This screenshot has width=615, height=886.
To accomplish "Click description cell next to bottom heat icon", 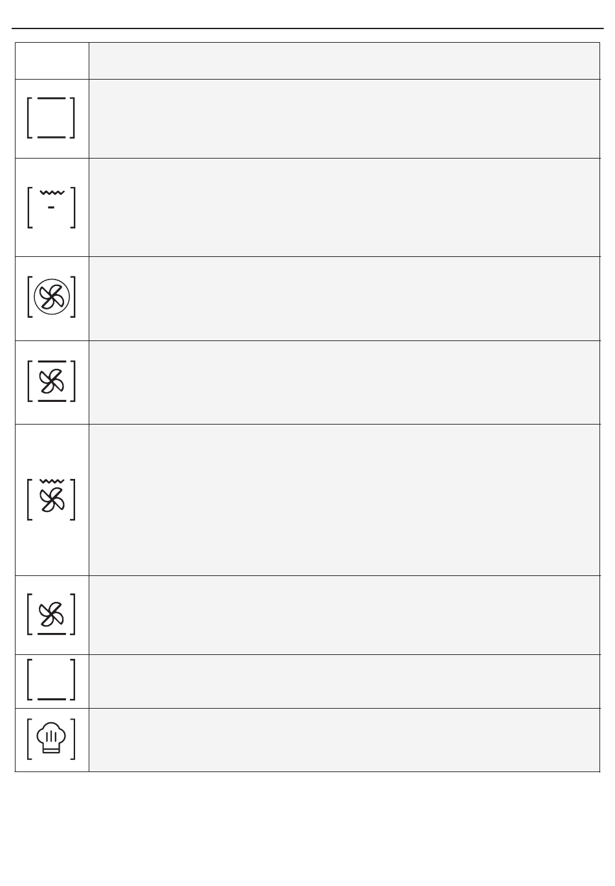I will (344, 681).
